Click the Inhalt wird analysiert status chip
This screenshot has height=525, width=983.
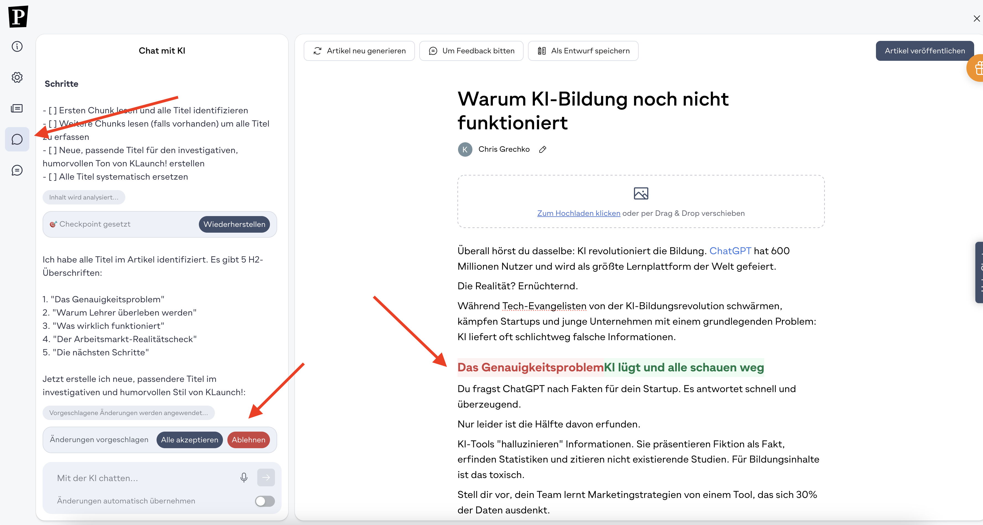(84, 197)
